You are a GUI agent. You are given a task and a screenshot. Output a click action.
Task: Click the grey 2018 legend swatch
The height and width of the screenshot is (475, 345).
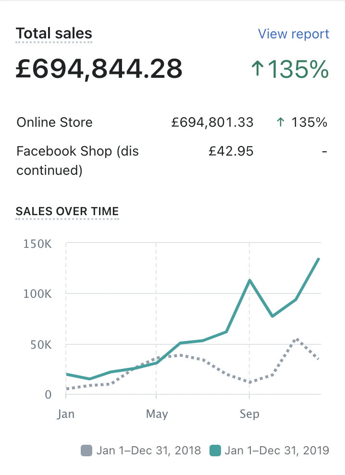86,451
